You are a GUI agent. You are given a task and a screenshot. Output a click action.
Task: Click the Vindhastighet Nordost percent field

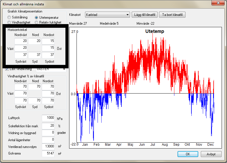click(48, 86)
